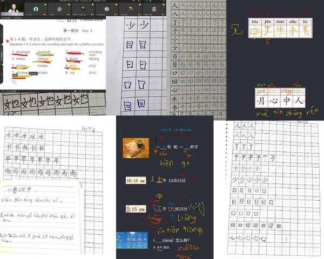Click the red bullet beside question heading
The width and height of the screenshot is (324, 259).
click(x=7, y=40)
